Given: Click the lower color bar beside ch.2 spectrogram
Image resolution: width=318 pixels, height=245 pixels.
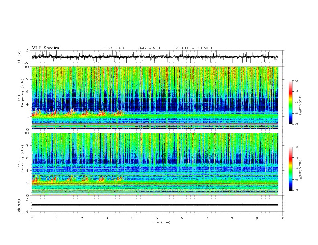Looking at the screenshot, I should [290, 169].
